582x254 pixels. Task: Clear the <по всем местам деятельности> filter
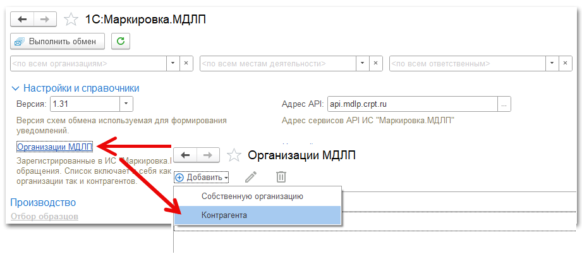pos(375,63)
